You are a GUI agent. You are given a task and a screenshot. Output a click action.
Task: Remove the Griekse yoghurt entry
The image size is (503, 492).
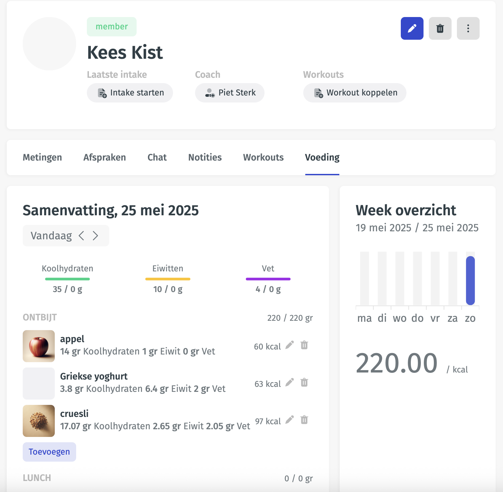[304, 383]
